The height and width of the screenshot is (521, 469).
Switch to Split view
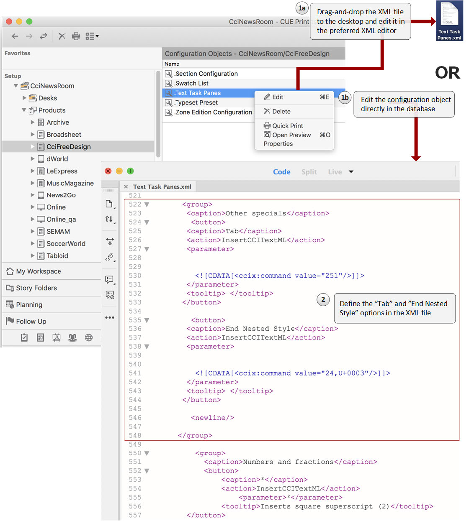[x=309, y=172]
